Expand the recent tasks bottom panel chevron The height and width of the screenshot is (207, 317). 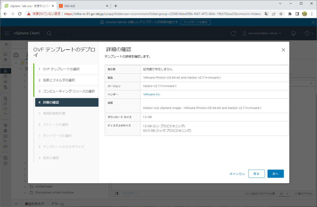[x=16, y=204]
